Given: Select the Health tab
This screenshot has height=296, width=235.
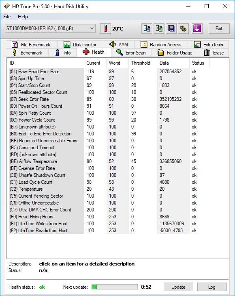Looking at the screenshot, I should click(x=94, y=52).
